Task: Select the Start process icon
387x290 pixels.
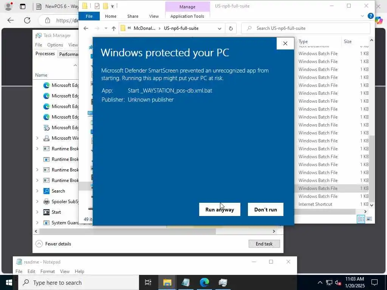Action: pos(46,212)
